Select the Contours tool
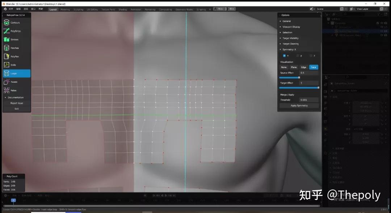 (x=14, y=22)
